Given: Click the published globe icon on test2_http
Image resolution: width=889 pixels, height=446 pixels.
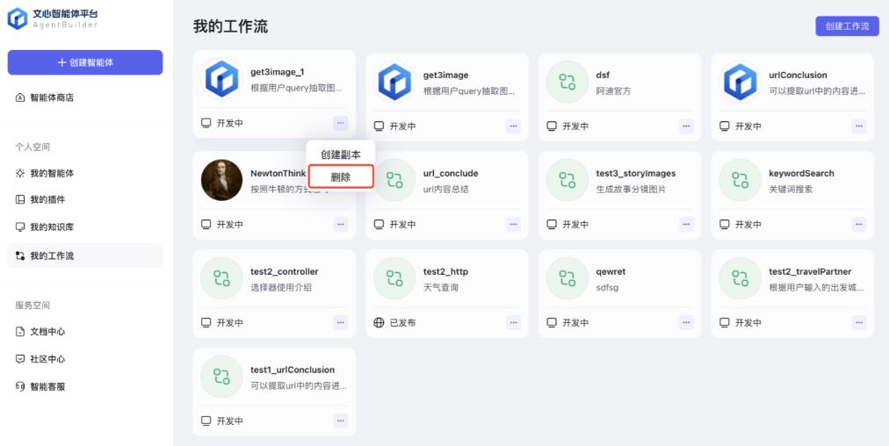Looking at the screenshot, I should click(379, 322).
